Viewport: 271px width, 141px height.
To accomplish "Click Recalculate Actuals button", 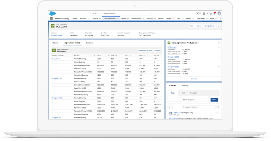I will [x=145, y=50].
